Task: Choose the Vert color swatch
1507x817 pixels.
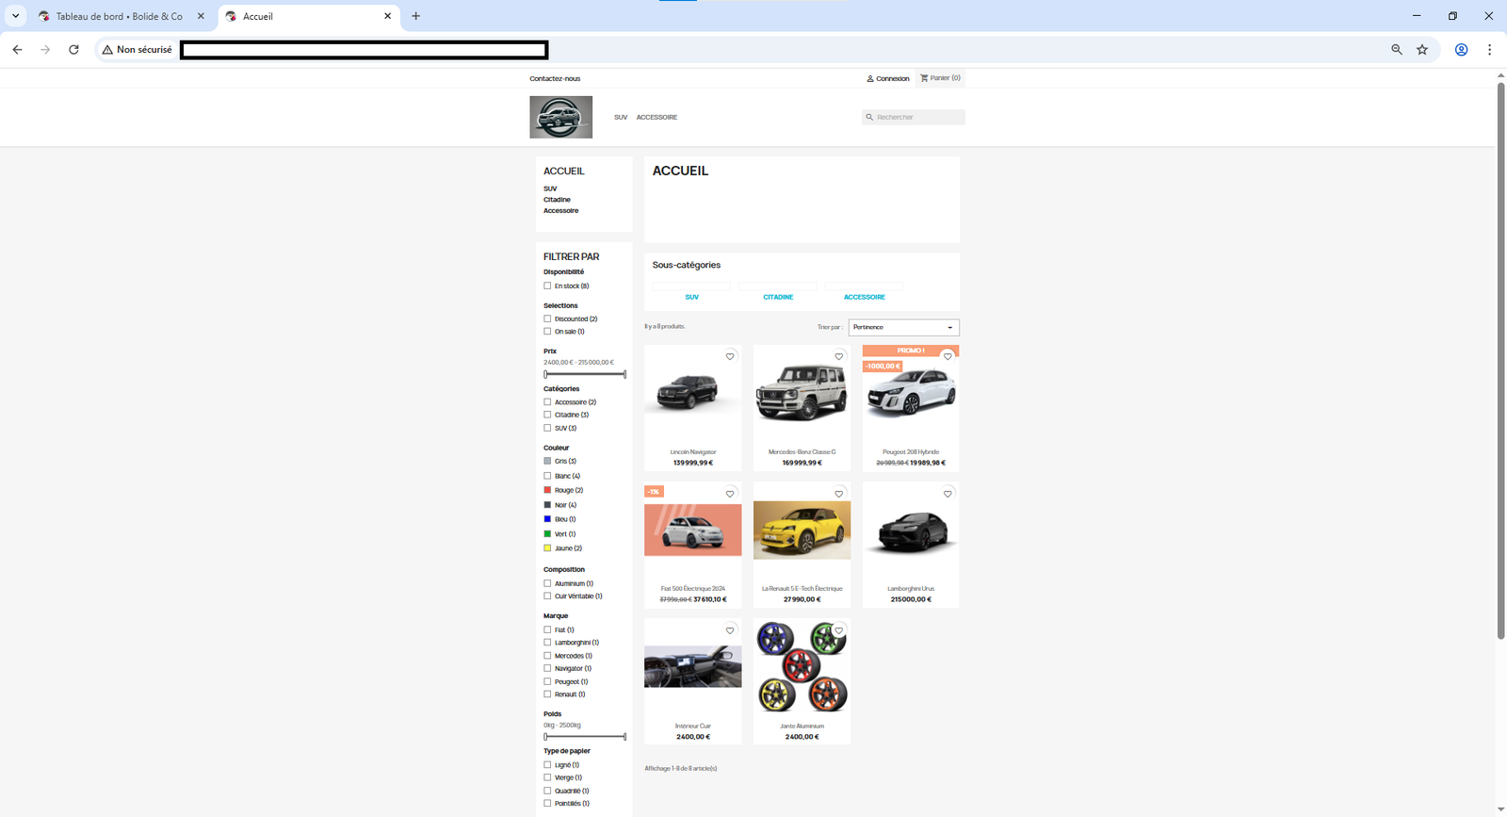Action: (x=547, y=533)
